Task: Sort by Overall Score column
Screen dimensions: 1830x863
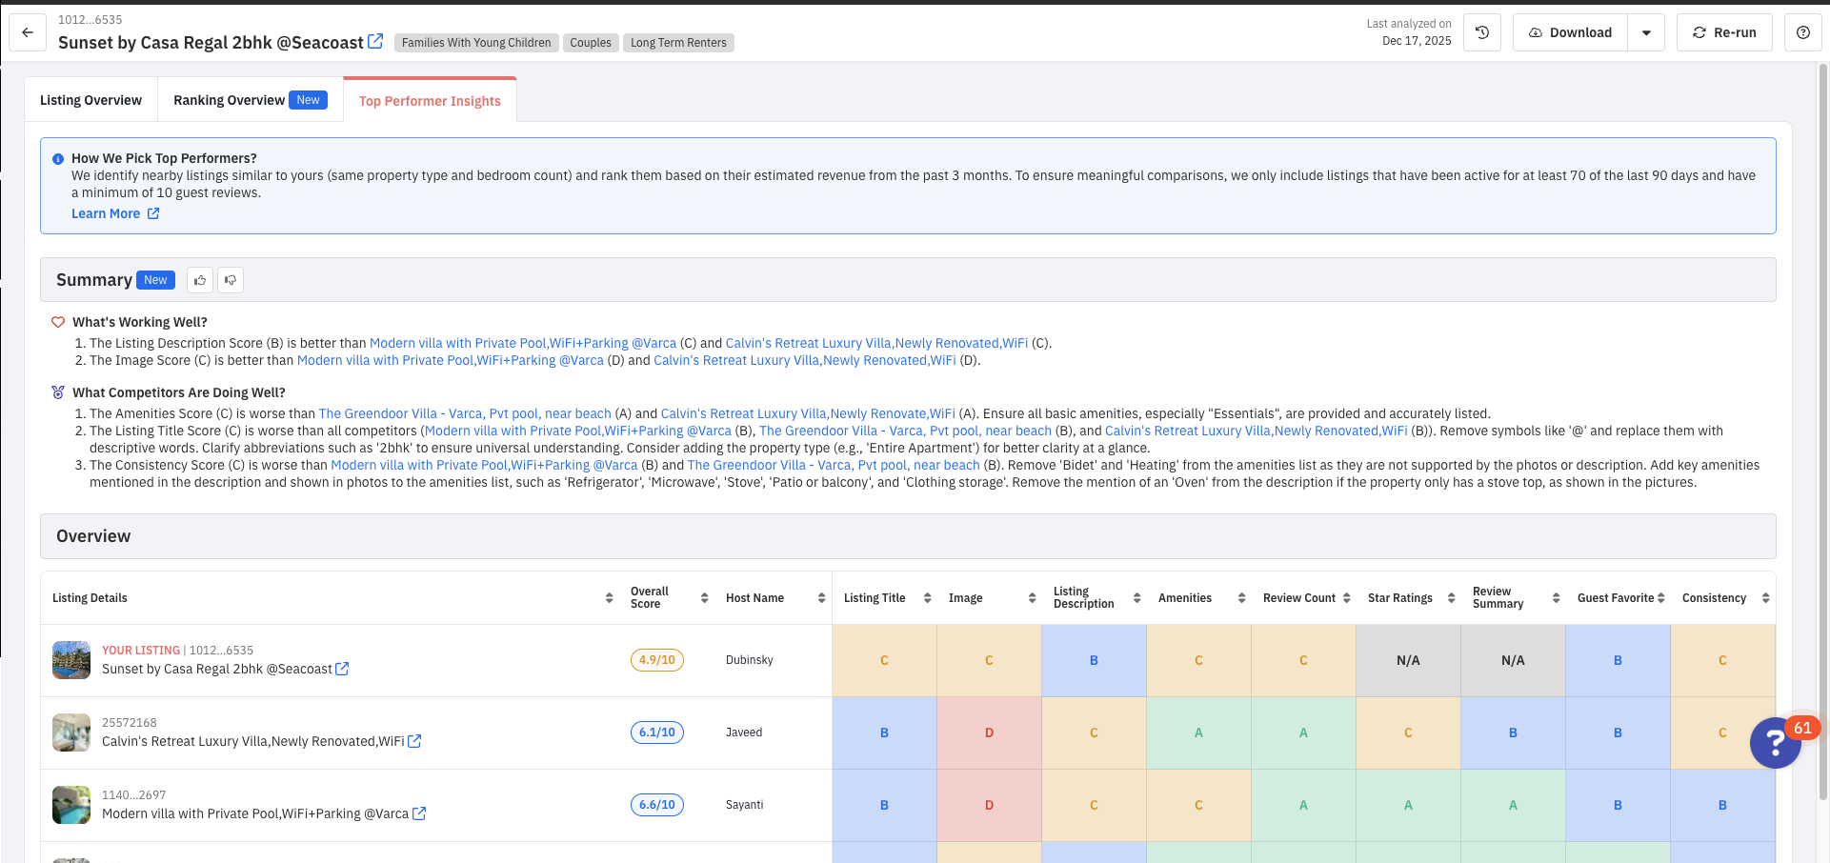Action: [x=704, y=598]
